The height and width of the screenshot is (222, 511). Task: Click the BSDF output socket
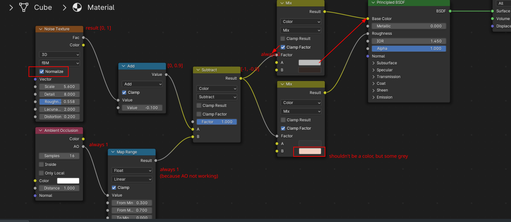coord(450,11)
